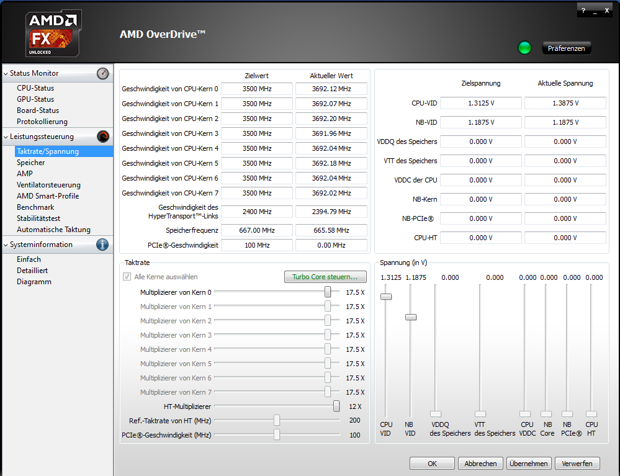This screenshot has height=476, width=620.
Task: Click Turbo Core steuern button
Action: (325, 277)
